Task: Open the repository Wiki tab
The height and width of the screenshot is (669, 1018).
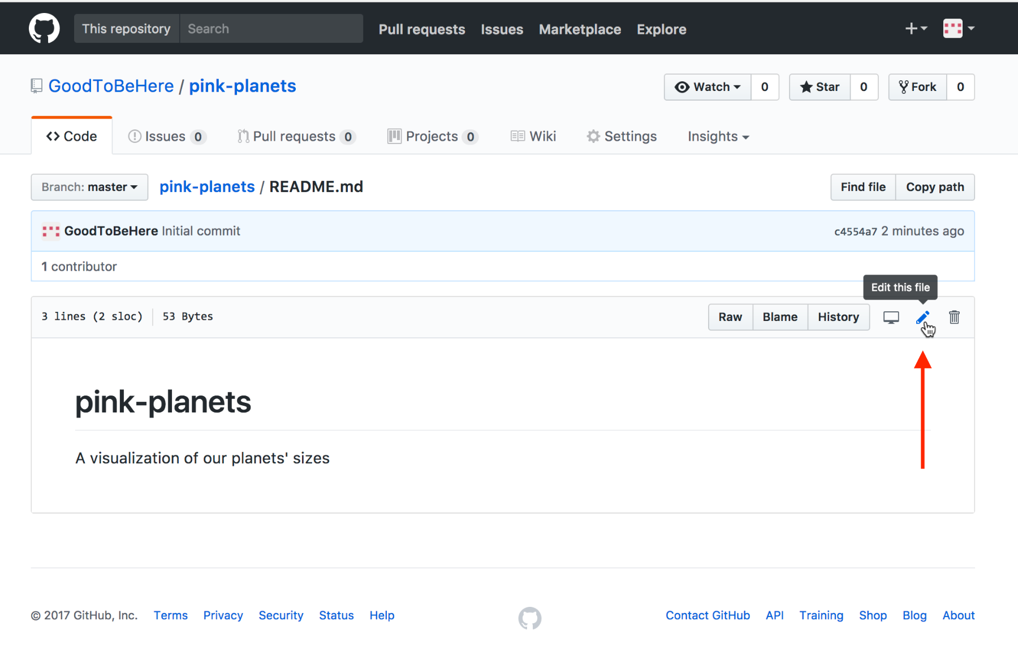Action: coord(533,137)
